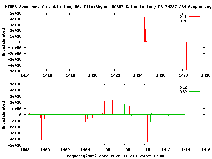Click the green YR2 spike near 1408 MHz
This screenshot has height=159, width=212.
[125, 109]
